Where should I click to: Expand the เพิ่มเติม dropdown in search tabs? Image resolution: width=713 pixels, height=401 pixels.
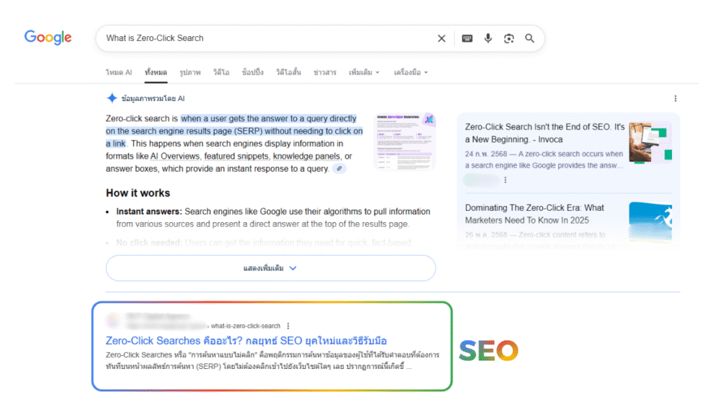[x=364, y=72]
